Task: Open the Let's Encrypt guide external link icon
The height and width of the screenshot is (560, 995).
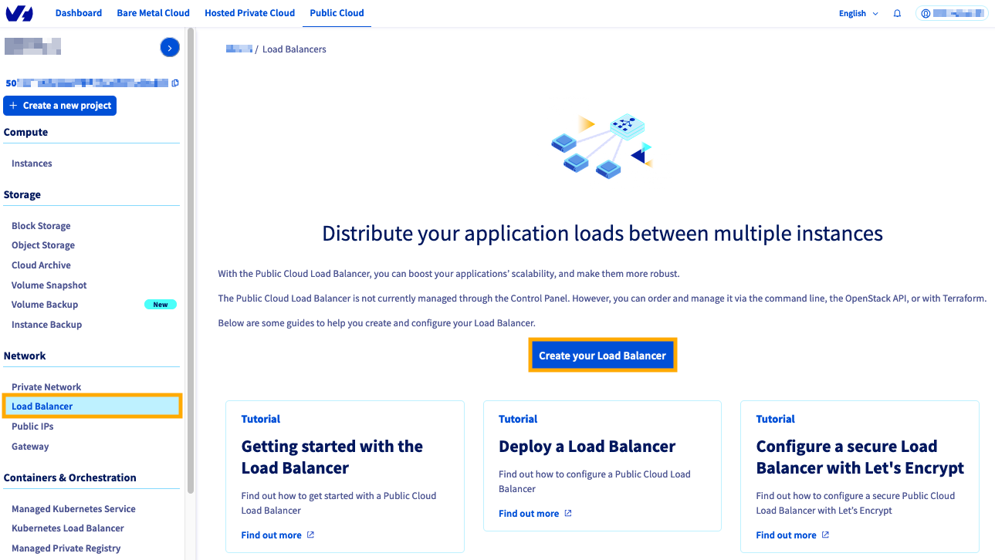Action: [825, 535]
